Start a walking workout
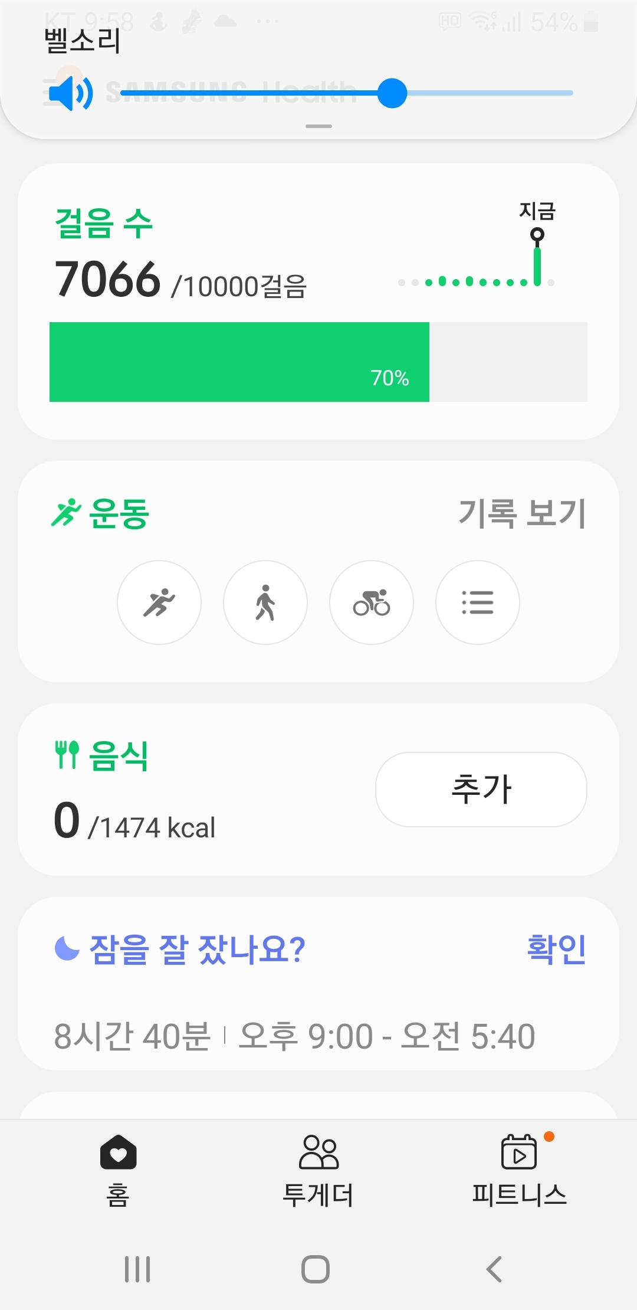Image resolution: width=637 pixels, height=1310 pixels. point(265,602)
